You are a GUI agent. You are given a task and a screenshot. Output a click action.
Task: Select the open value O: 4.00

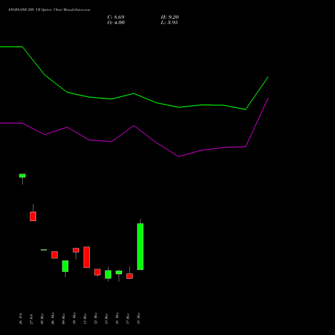116,23
